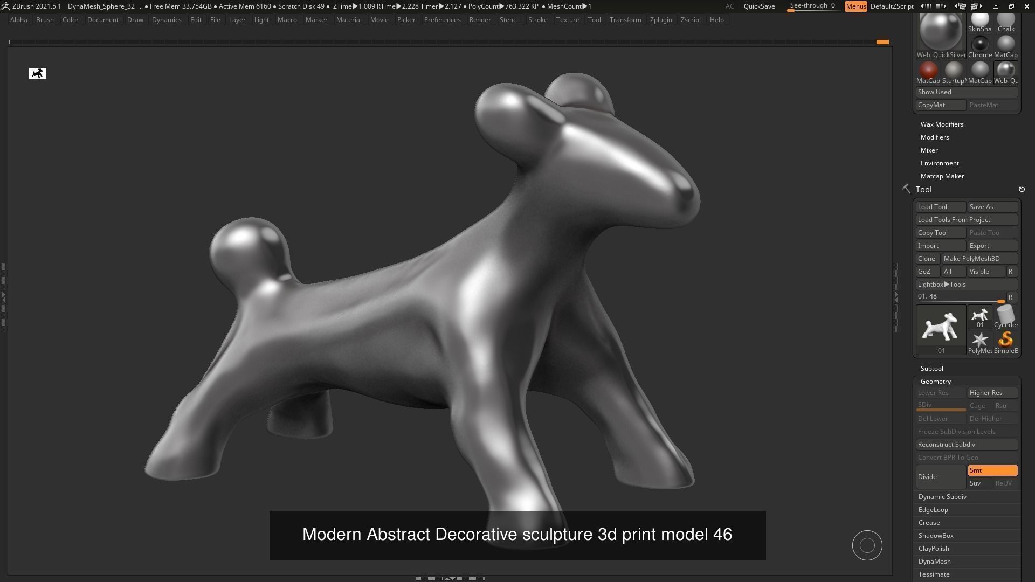Screen dimensions: 1035x582
Task: Click the circular cursor icon near the caption
Action: 867,545
